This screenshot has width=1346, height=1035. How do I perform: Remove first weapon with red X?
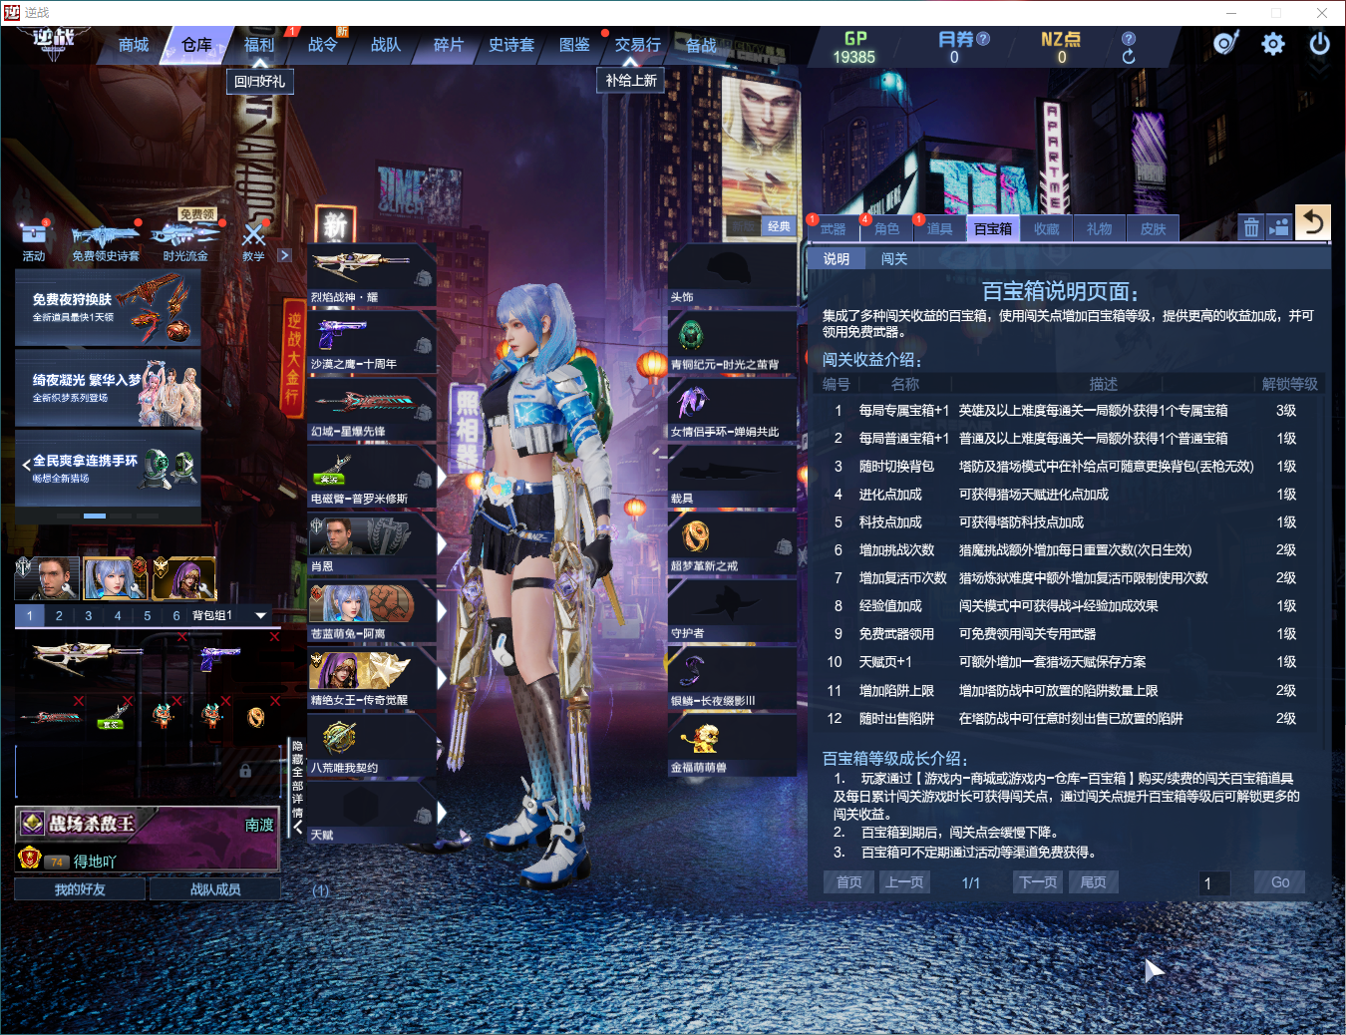coord(182,636)
